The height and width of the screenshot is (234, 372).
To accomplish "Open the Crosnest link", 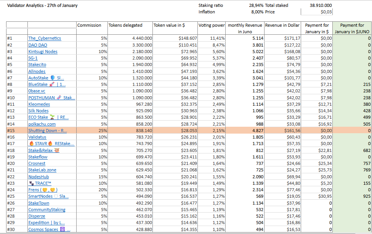I will [x=37, y=163].
